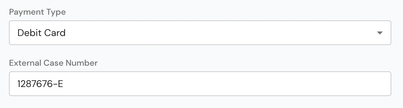Click the 1287676-E text in the field
Viewport: 403px width, 108px height.
click(40, 84)
